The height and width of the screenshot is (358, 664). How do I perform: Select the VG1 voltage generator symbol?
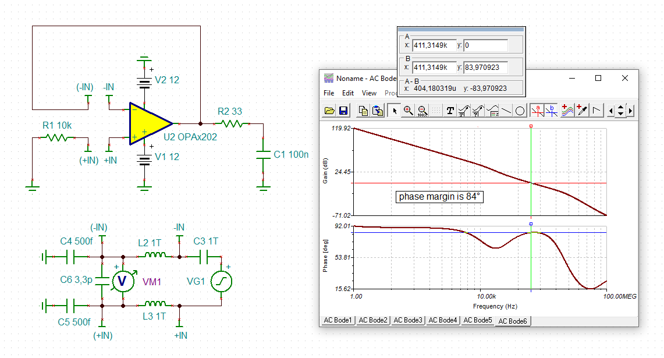(222, 281)
